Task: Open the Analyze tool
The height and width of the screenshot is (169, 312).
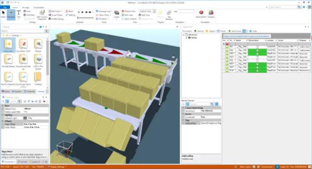Action: pos(211,14)
